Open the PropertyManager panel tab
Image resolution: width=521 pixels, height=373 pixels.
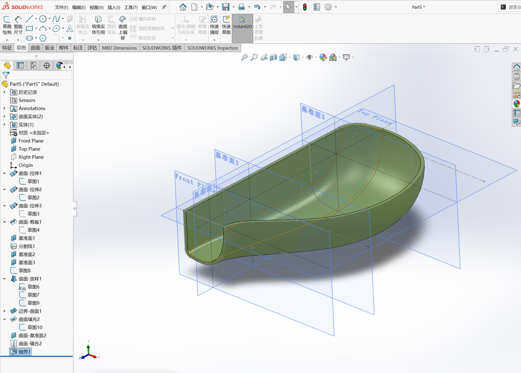coord(20,66)
